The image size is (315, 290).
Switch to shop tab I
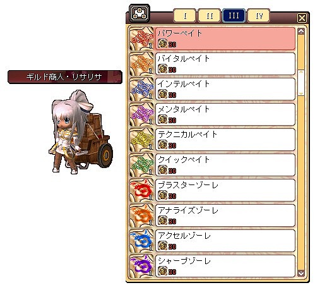point(185,16)
